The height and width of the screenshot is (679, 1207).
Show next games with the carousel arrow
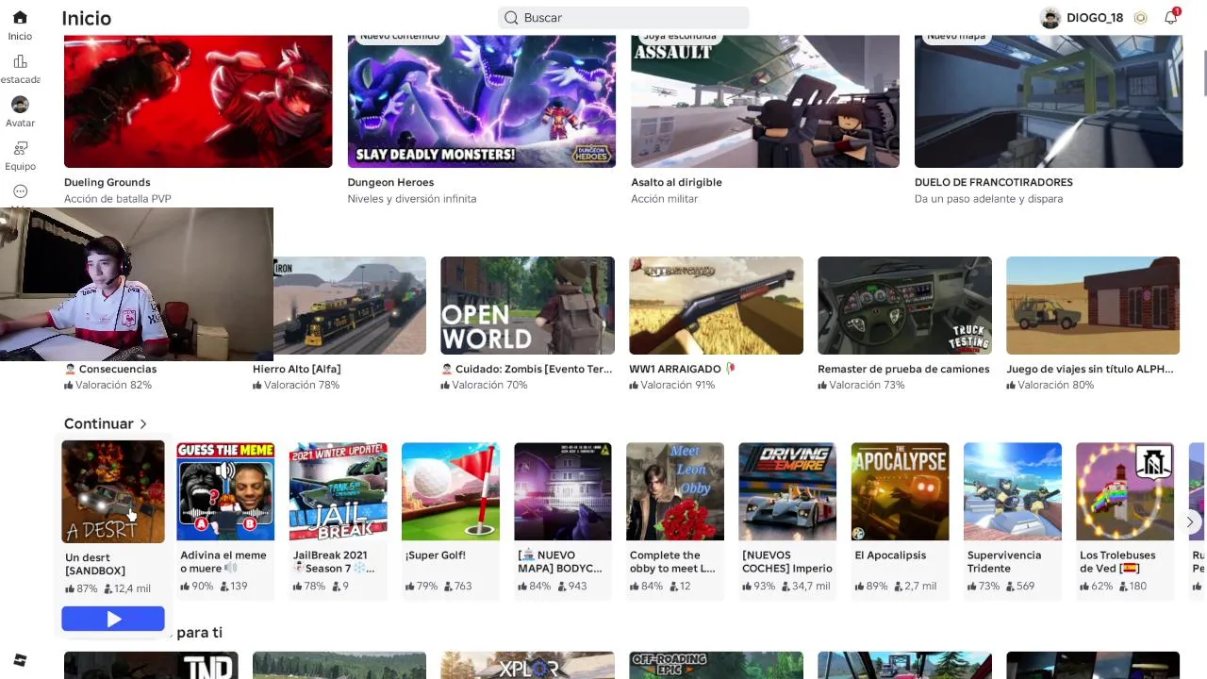[x=1189, y=522]
